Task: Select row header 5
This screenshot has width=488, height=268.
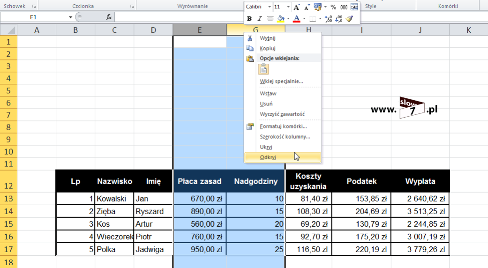Action: [8, 90]
